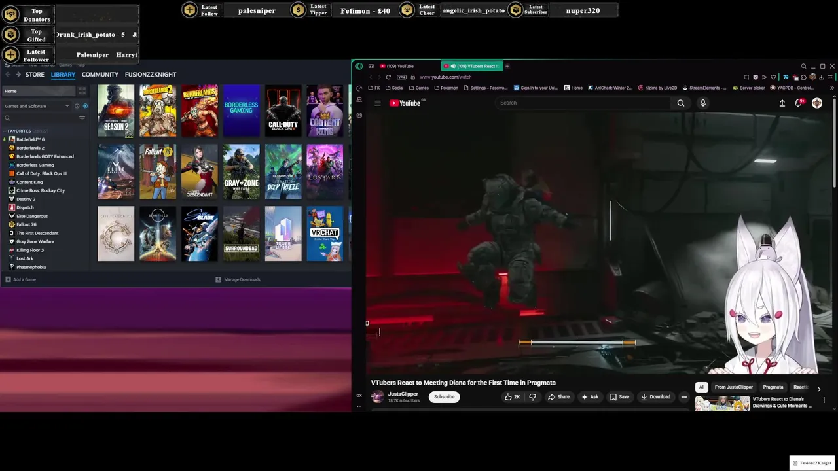Open a new browser tab with plus icon
The width and height of the screenshot is (838, 471).
click(x=507, y=66)
